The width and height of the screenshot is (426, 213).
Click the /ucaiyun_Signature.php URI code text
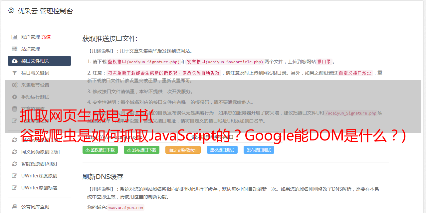(351, 113)
